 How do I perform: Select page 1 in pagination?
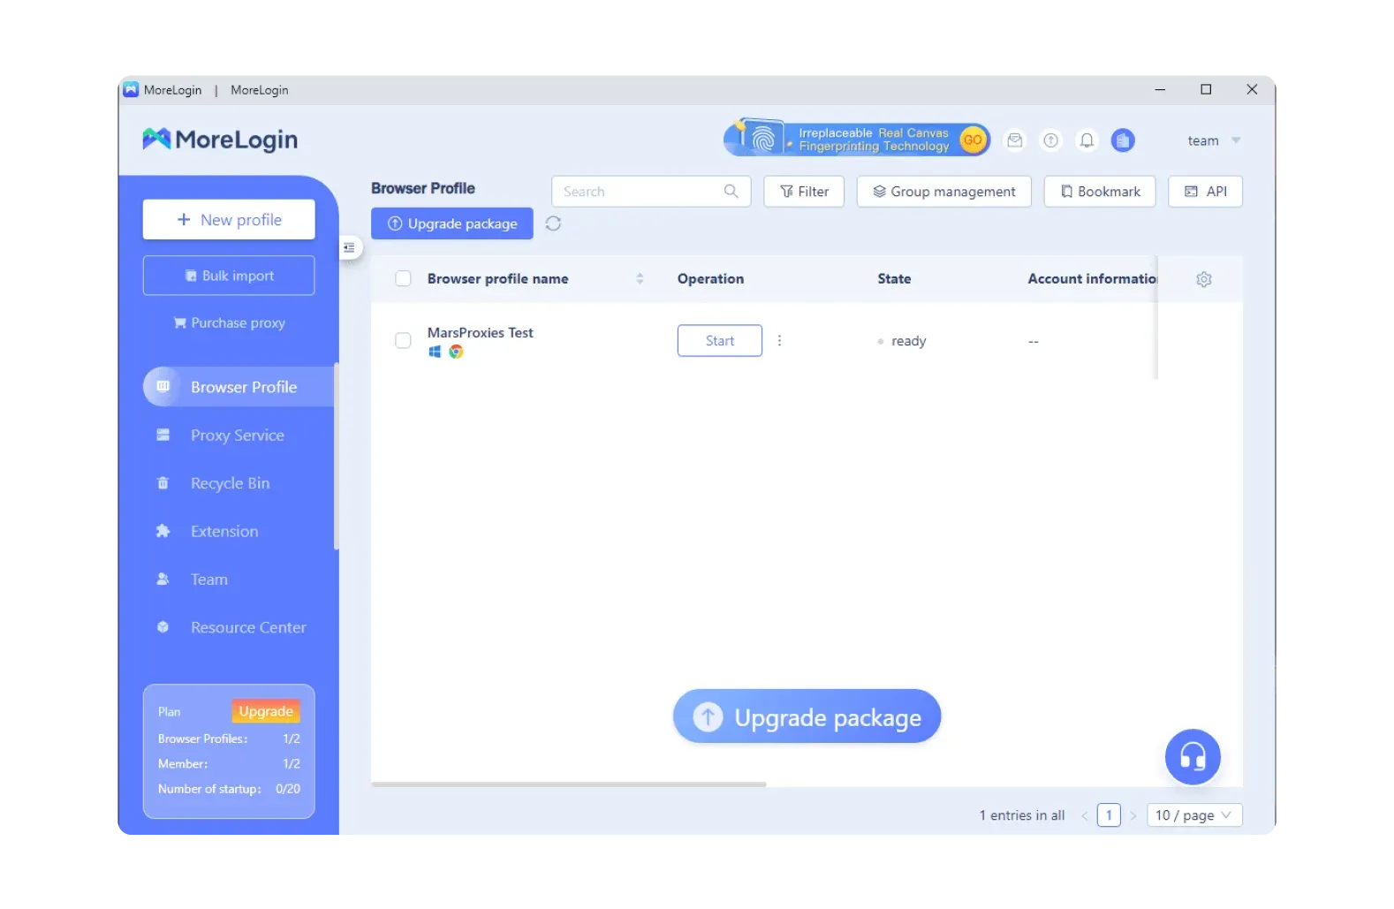pos(1109,815)
